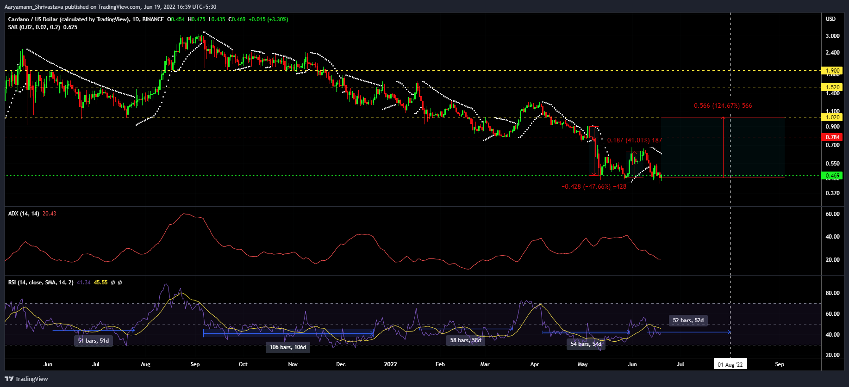
Task: Click the '54 bars, 54d' range label
Action: pyautogui.click(x=586, y=344)
